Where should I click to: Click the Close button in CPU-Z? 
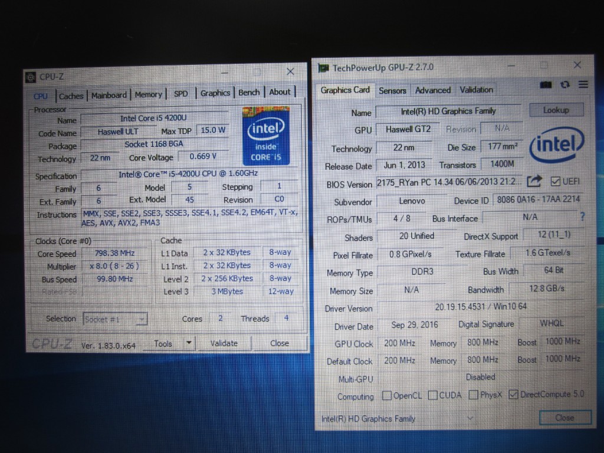click(280, 343)
